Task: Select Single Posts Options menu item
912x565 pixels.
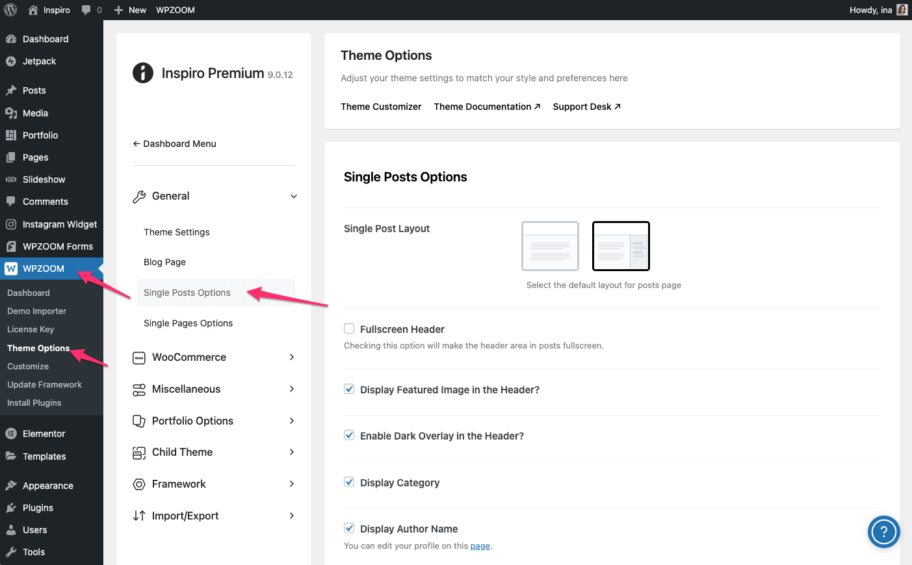Action: coord(216,293)
